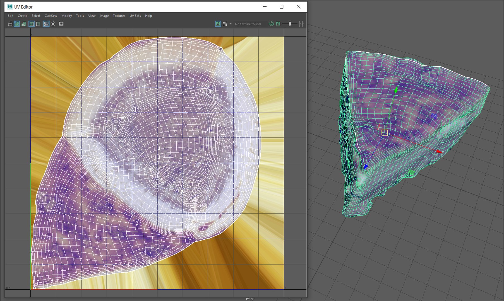The height and width of the screenshot is (301, 504).
Task: Open the texture list dropdown arrow
Action: (231, 24)
